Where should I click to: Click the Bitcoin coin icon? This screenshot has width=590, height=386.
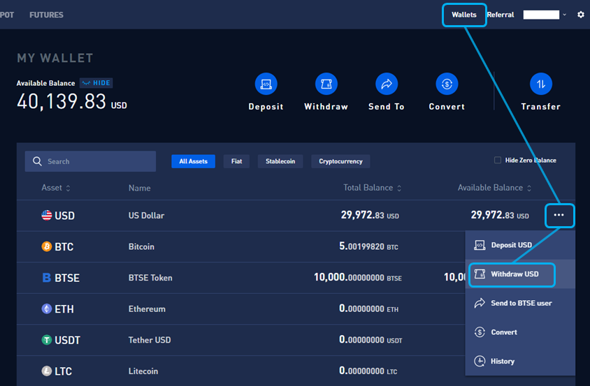pos(47,246)
